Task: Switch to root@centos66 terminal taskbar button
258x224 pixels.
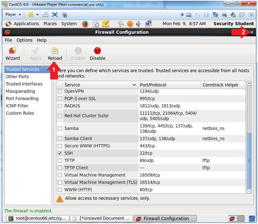Action: click(38, 219)
